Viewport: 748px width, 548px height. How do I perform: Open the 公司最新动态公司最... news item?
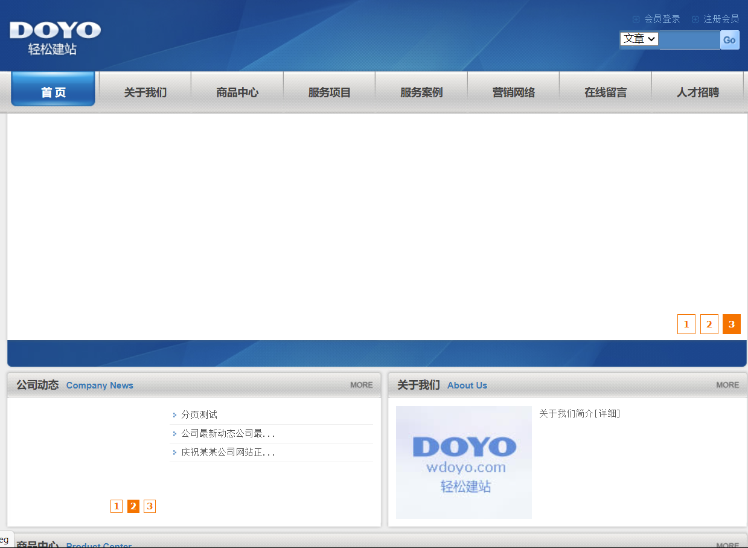tap(228, 434)
